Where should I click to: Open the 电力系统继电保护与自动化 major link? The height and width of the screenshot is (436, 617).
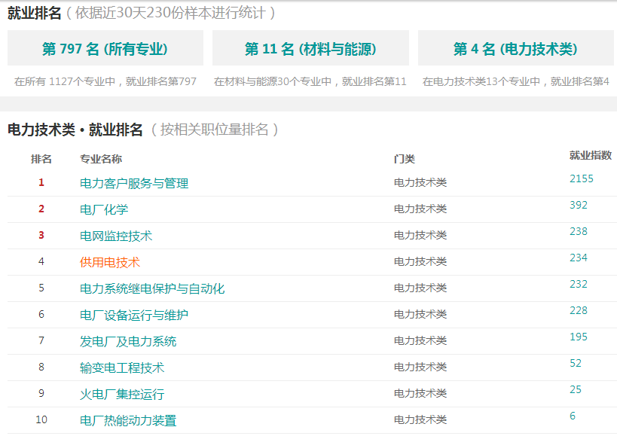point(152,288)
